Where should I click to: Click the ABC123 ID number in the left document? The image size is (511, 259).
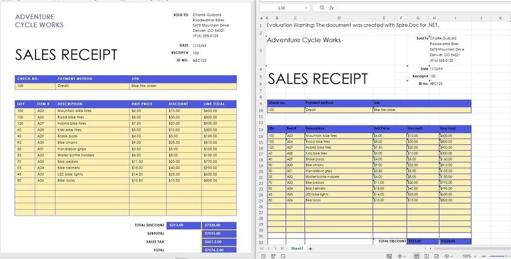pyautogui.click(x=200, y=60)
